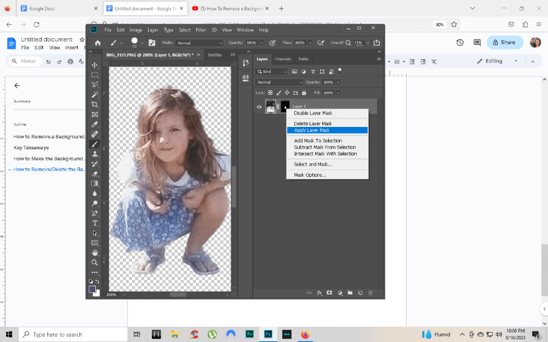Select the Gradient tool

[95, 183]
